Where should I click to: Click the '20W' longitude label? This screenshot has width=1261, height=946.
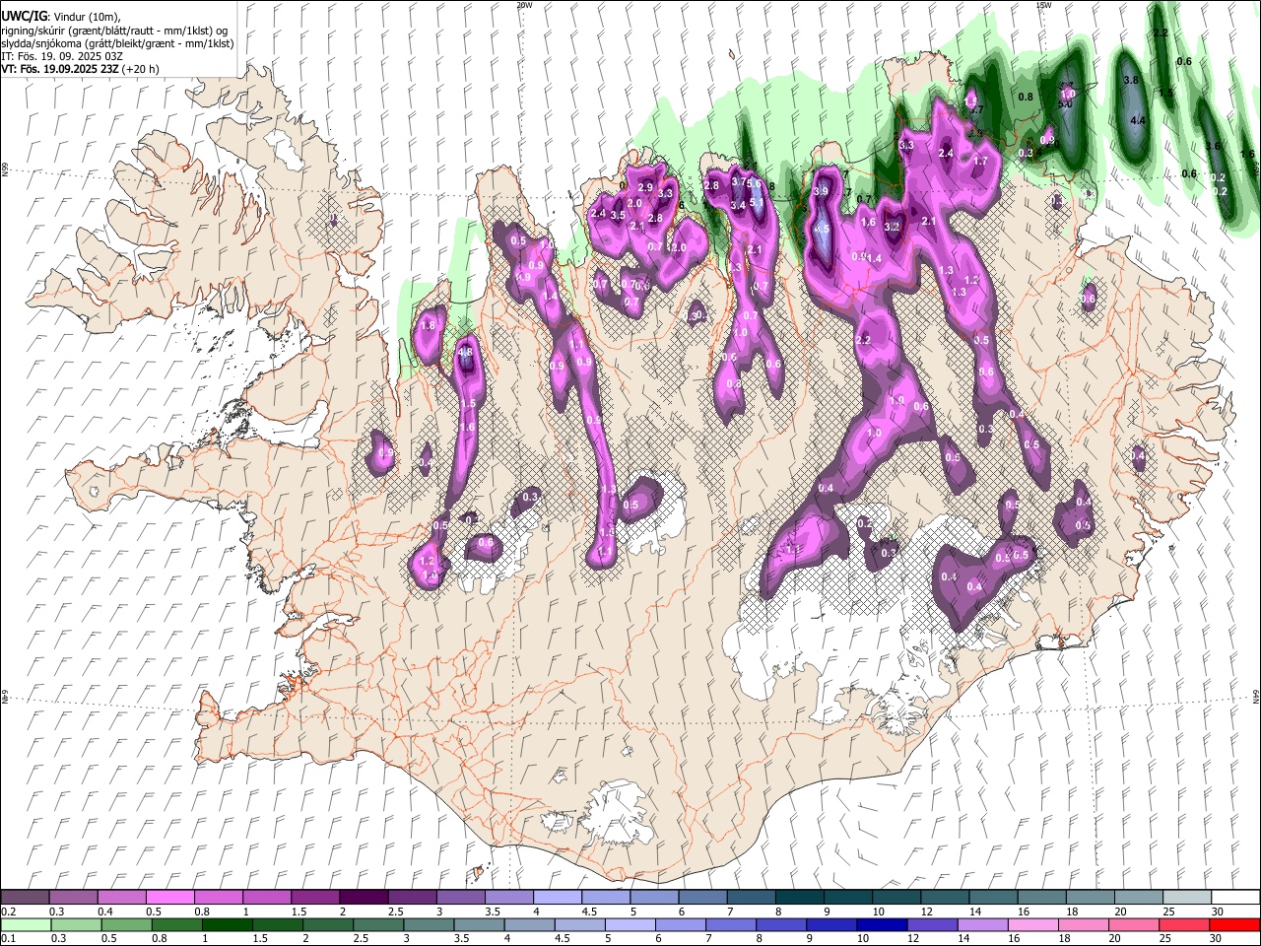tap(524, 5)
